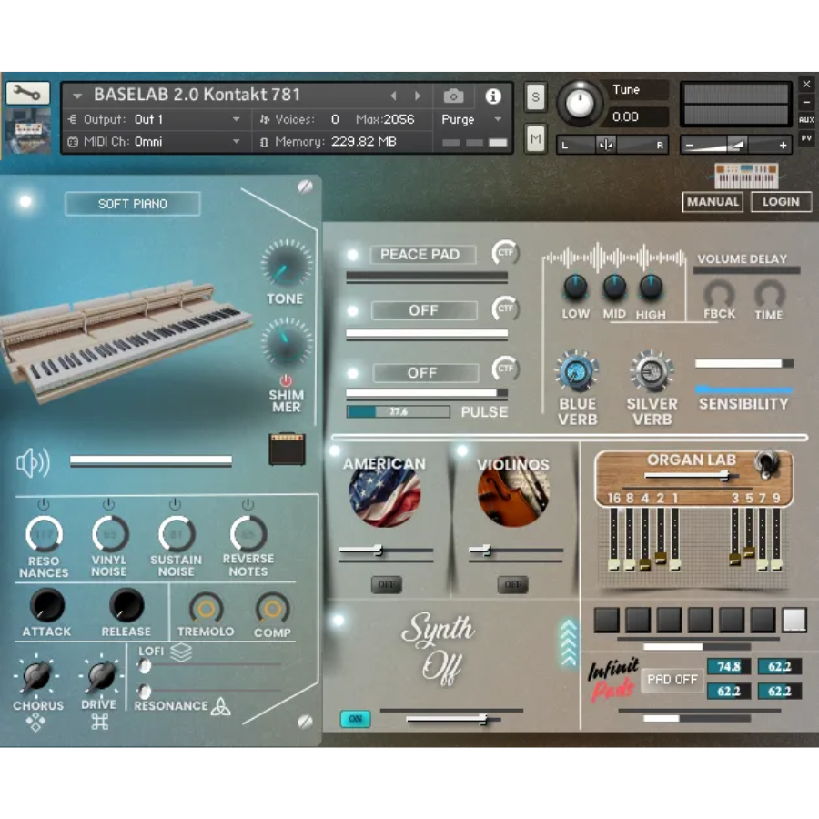This screenshot has width=819, height=819.
Task: Expand the instrument name dropdown arrow
Action: [x=77, y=96]
